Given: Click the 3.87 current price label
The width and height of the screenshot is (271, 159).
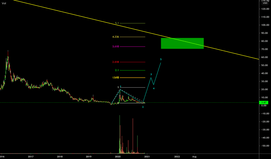Looking at the screenshot, I should 263,102.
